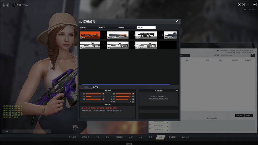Viewport: 258px width, 145px height.
Task: Click the M95 sniper rifle icon
Action: [117, 45]
